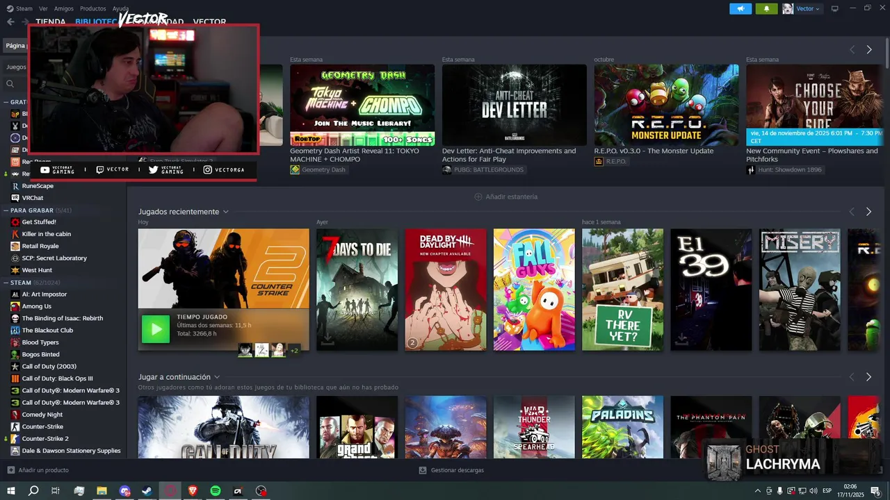Select the RV There Yet? cover

[x=622, y=290]
